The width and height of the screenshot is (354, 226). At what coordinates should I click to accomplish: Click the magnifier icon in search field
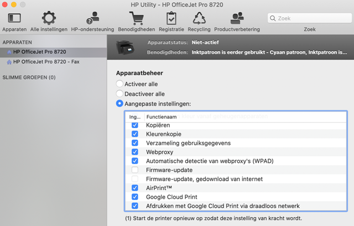point(273,18)
